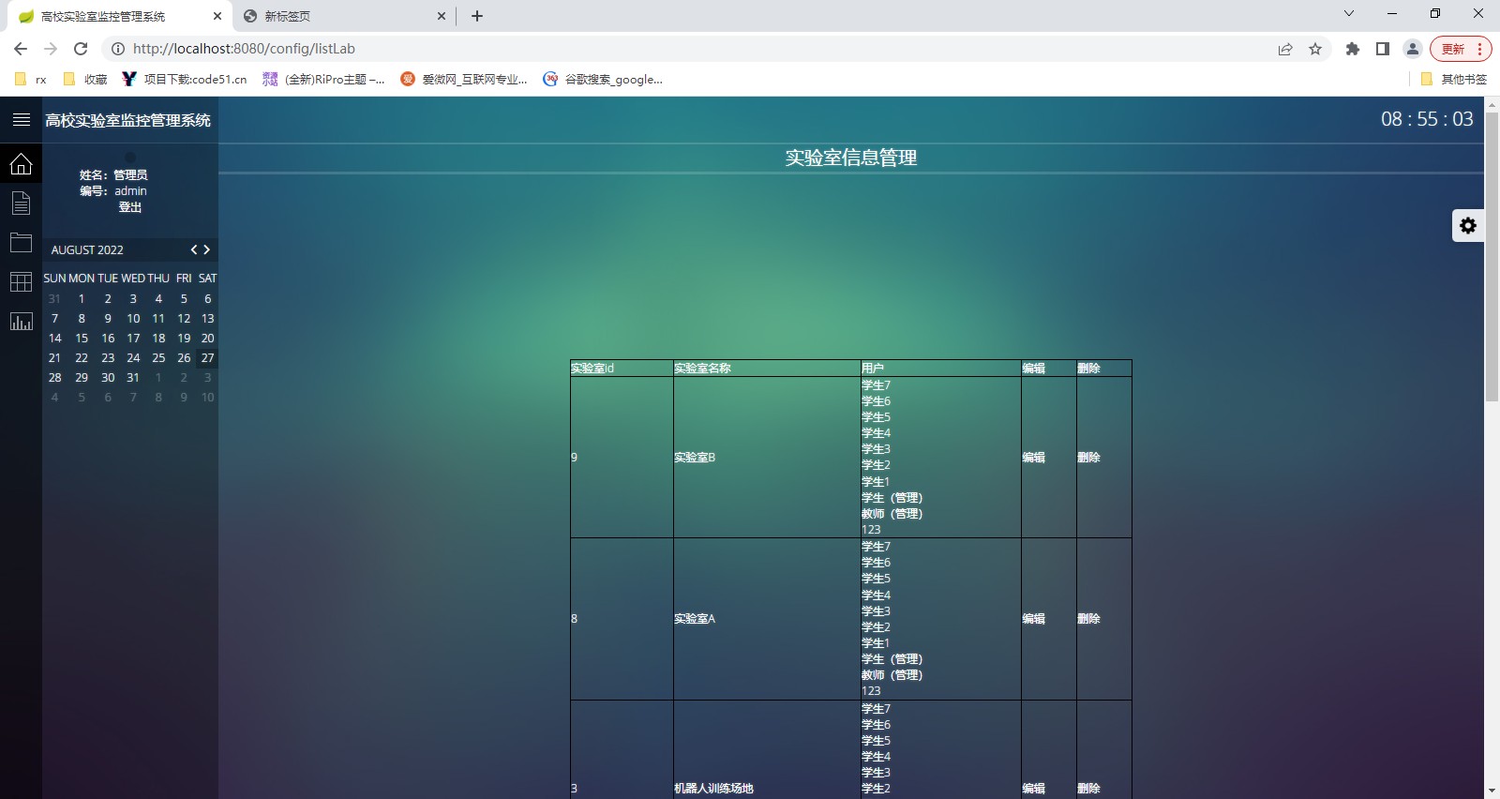Viewport: 1500px width, 799px height.
Task: Open a new browser tab
Action: [x=477, y=16]
